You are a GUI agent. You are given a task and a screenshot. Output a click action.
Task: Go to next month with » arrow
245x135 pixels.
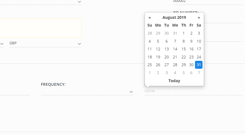coord(199,17)
